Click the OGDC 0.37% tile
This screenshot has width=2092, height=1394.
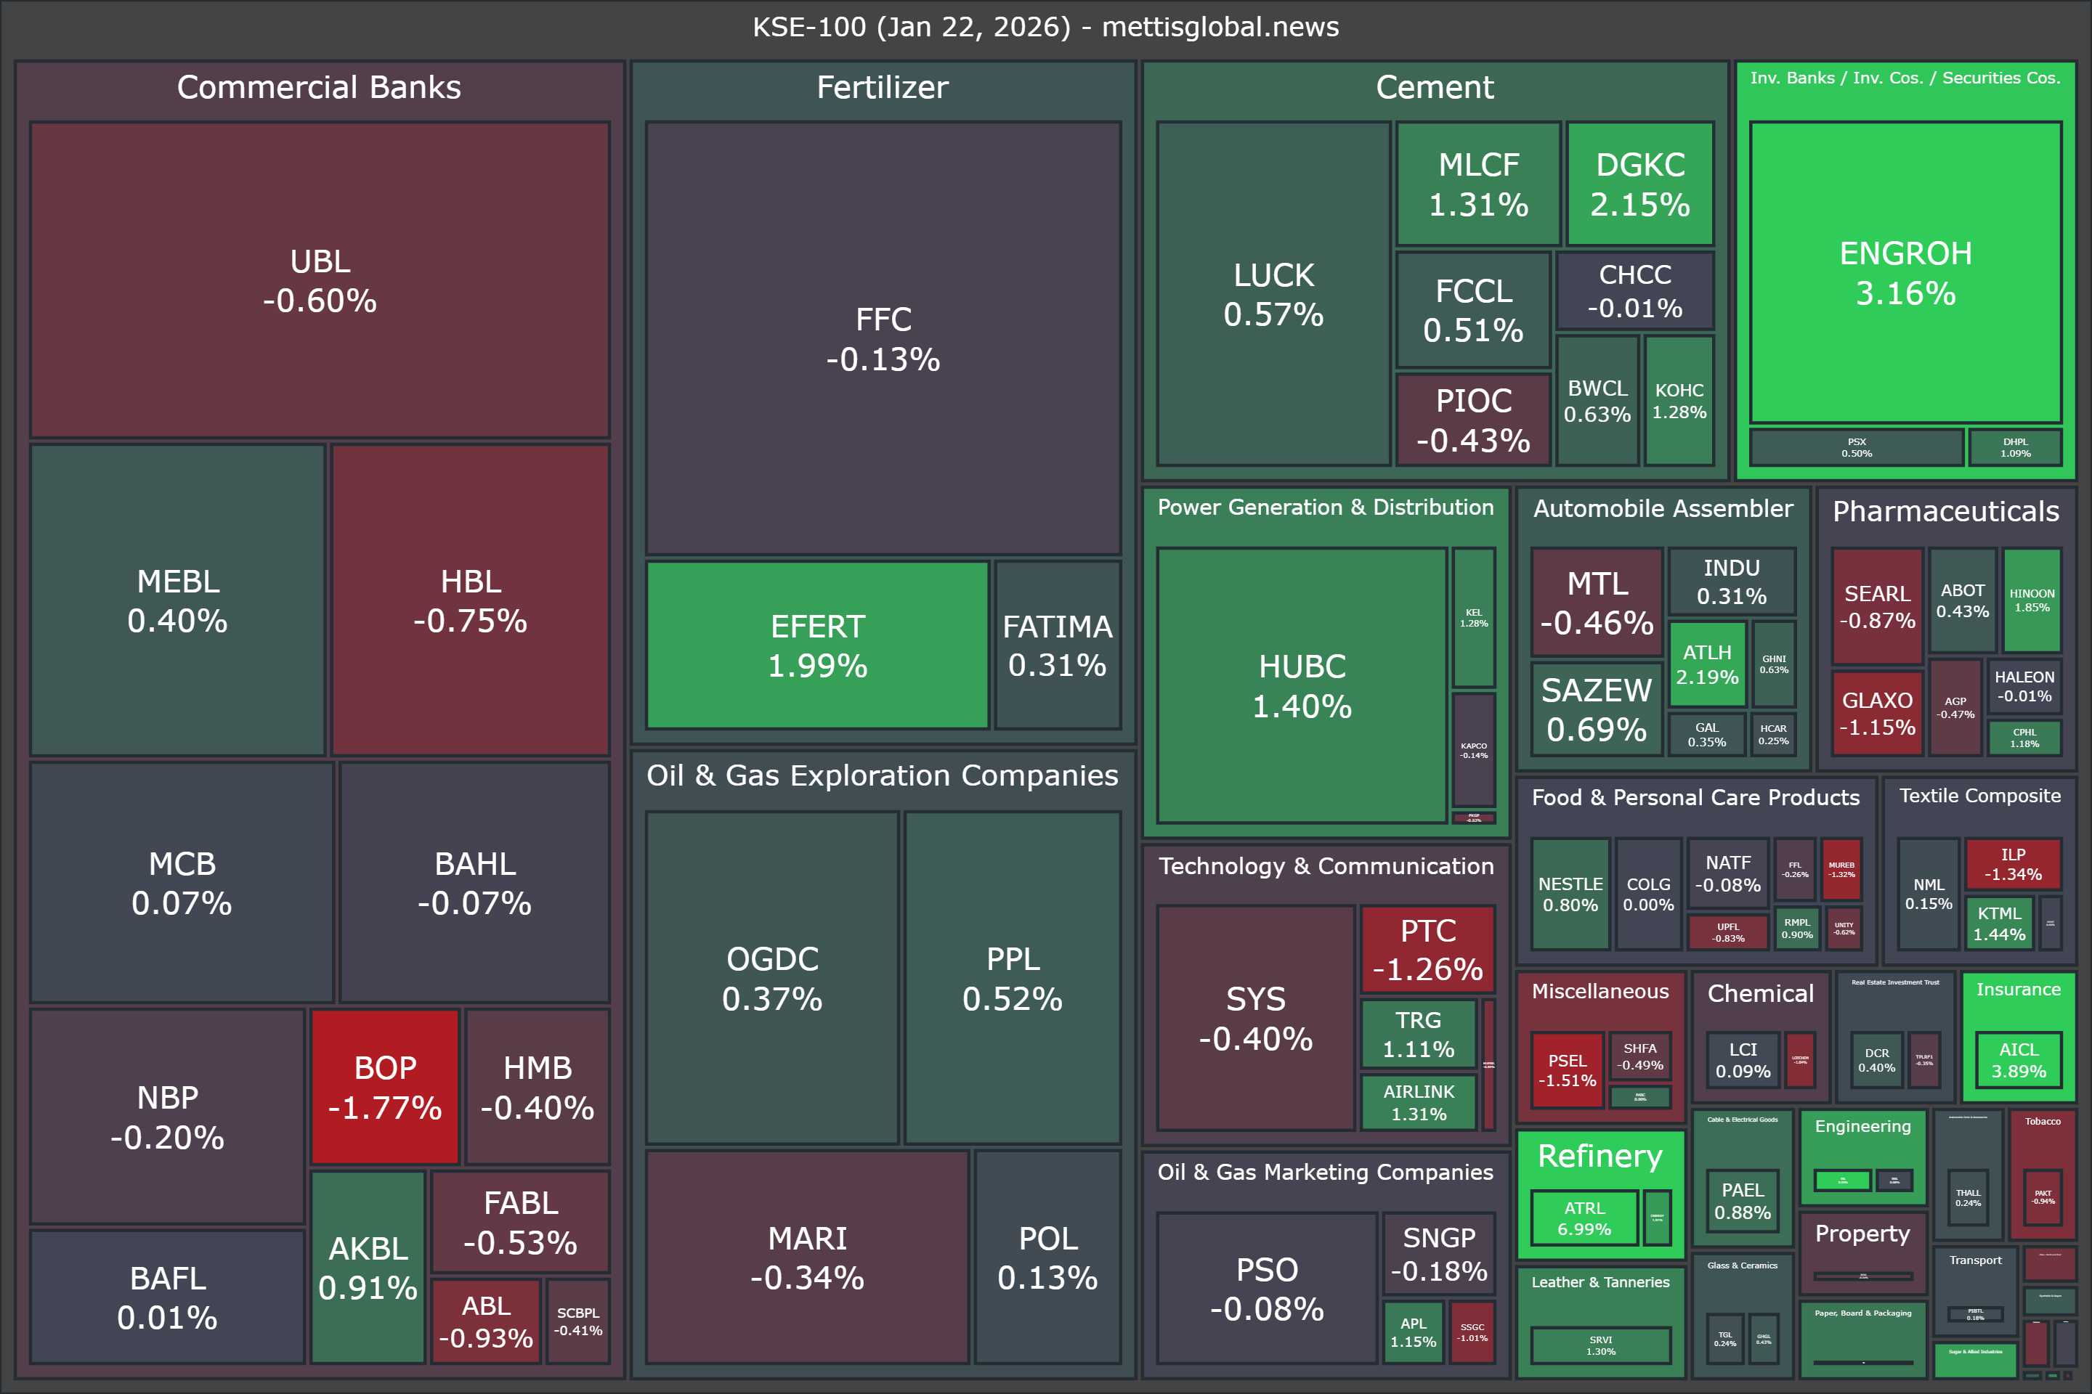[771, 978]
